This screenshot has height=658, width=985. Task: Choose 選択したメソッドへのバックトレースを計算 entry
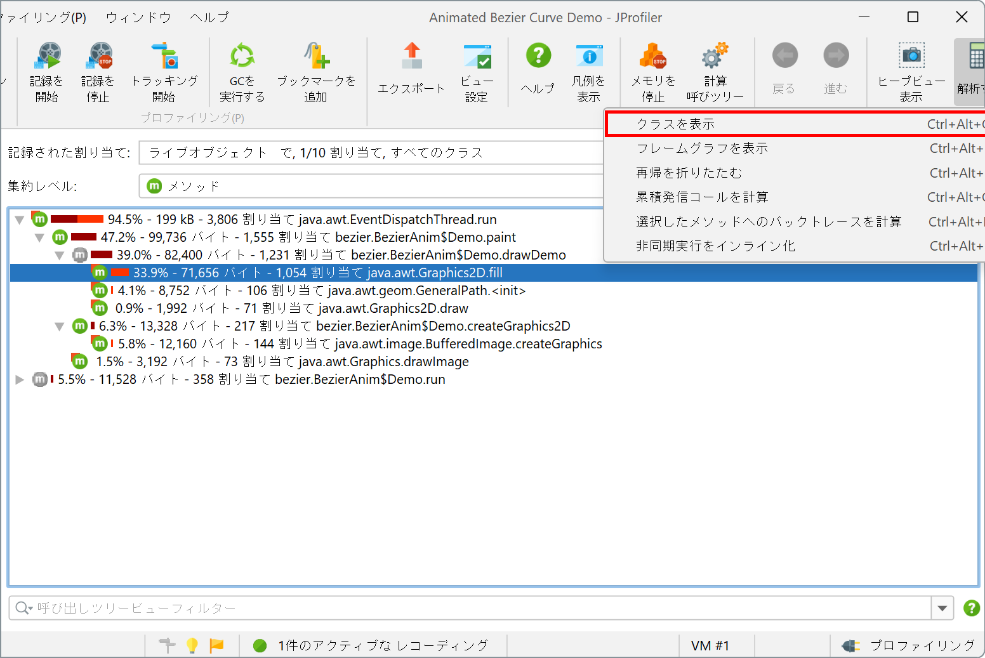[x=796, y=221]
